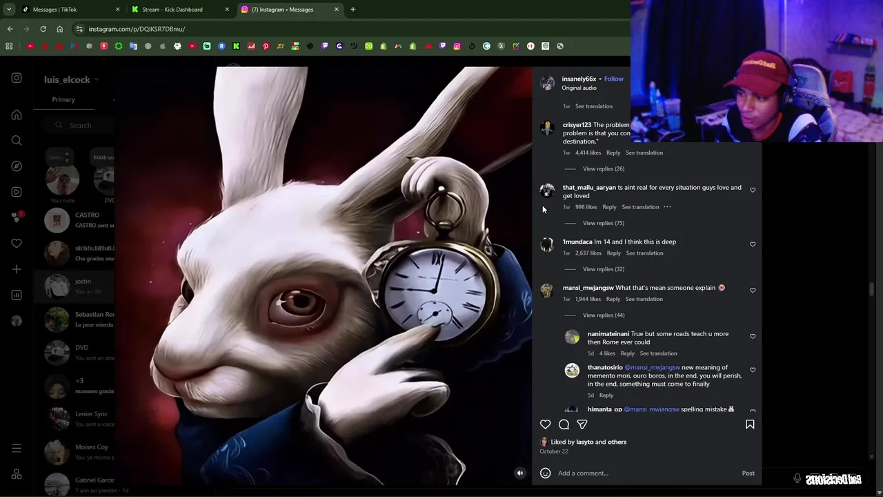The height and width of the screenshot is (497, 883).
Task: Like that_mallu_aaryan's comment
Action: pyautogui.click(x=753, y=190)
